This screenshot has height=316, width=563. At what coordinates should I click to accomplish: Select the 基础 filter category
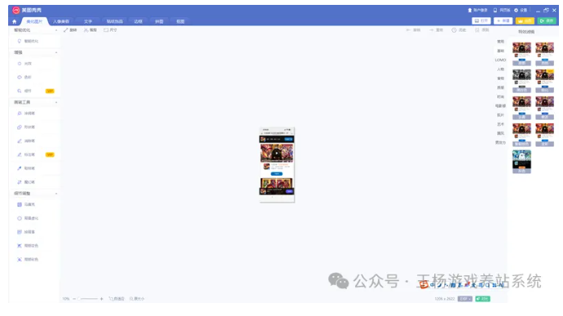500,51
